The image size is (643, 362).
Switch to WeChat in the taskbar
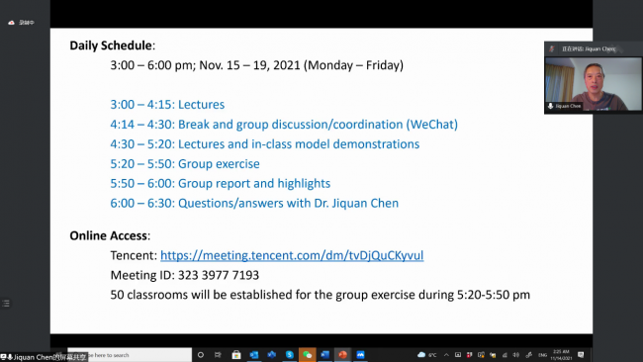click(x=307, y=355)
